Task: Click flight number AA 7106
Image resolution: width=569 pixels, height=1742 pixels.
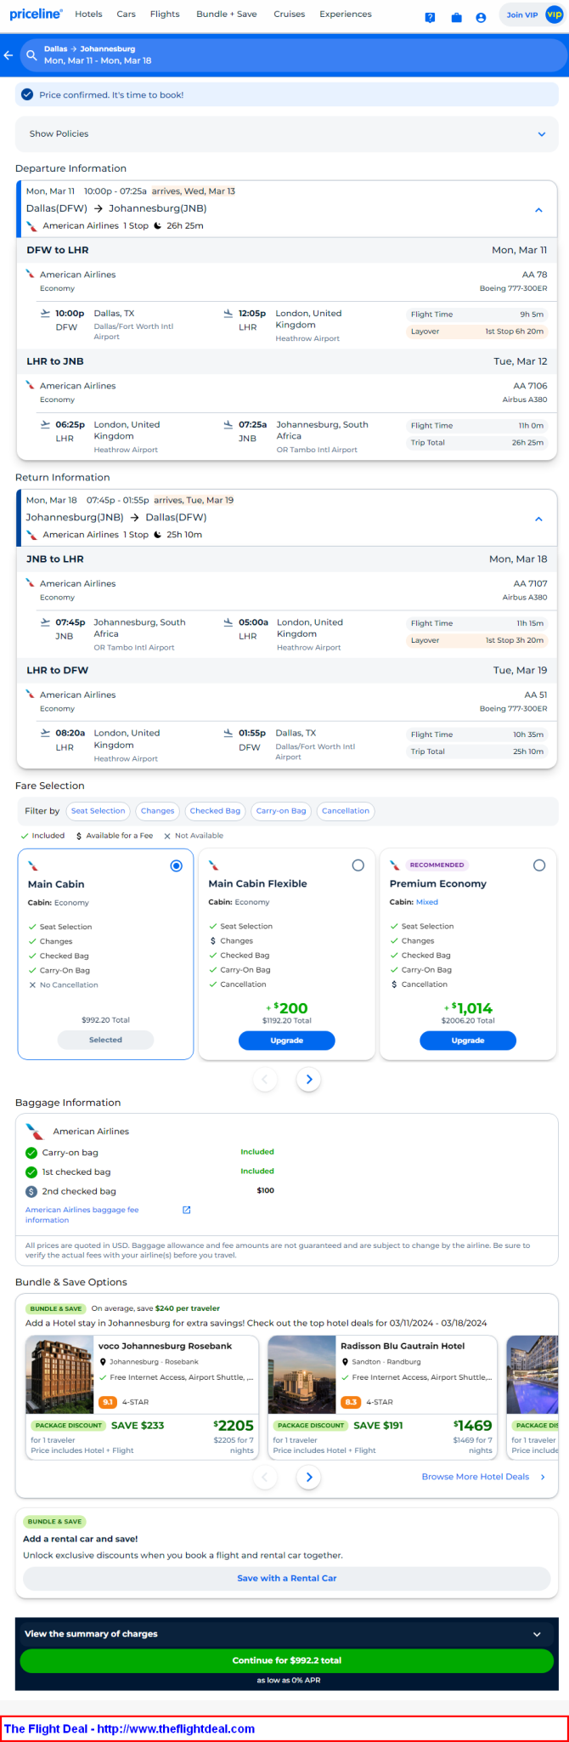Action: [x=530, y=386]
